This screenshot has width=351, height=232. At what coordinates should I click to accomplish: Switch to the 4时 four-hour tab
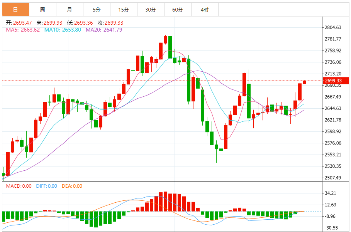click(x=205, y=10)
